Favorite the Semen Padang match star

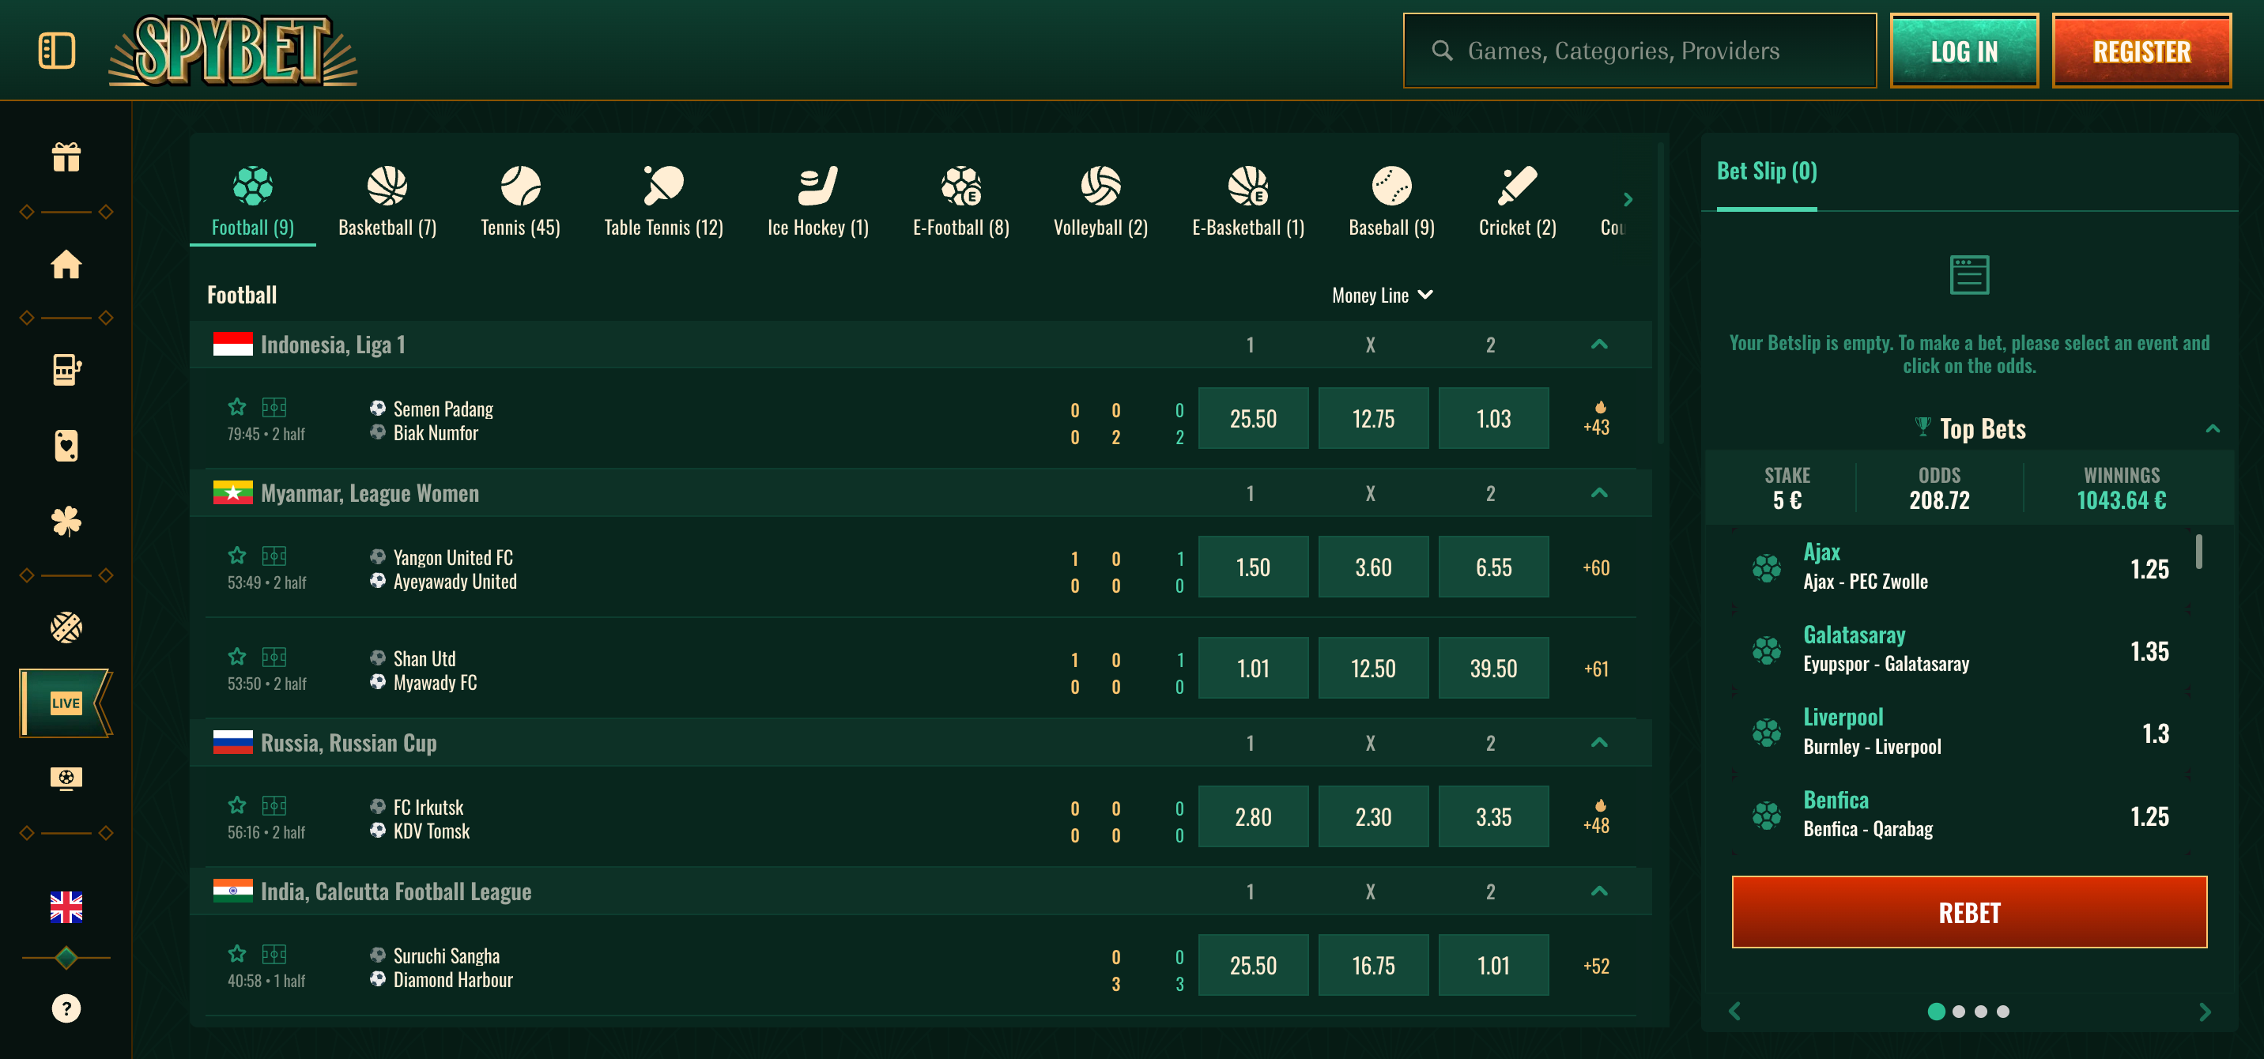237,407
